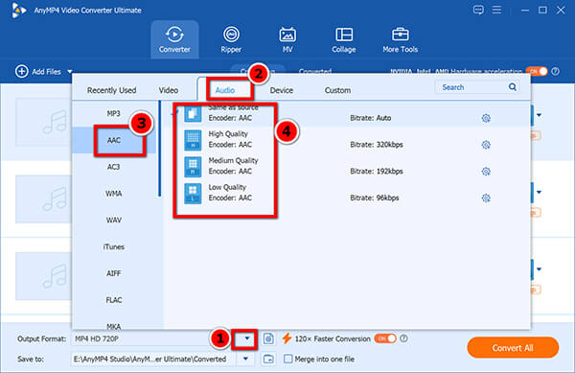Select MKA format in the list
575x373 pixels.
[114, 326]
